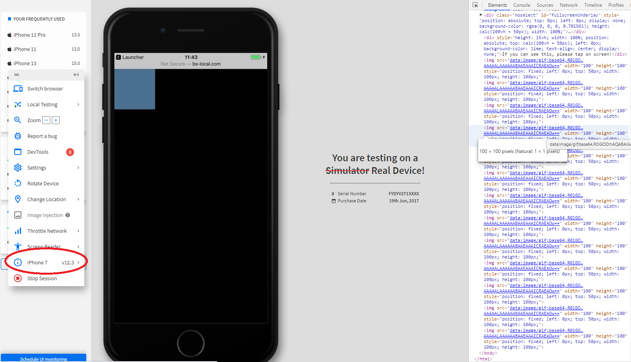The height and width of the screenshot is (362, 631).
Task: Click the Change Location pin icon
Action: (18, 199)
